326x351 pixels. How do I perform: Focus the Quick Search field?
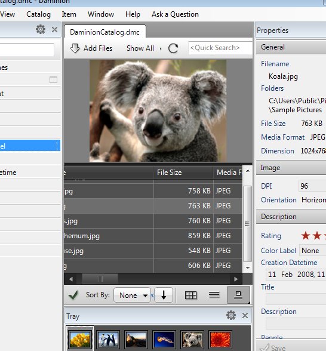click(220, 48)
